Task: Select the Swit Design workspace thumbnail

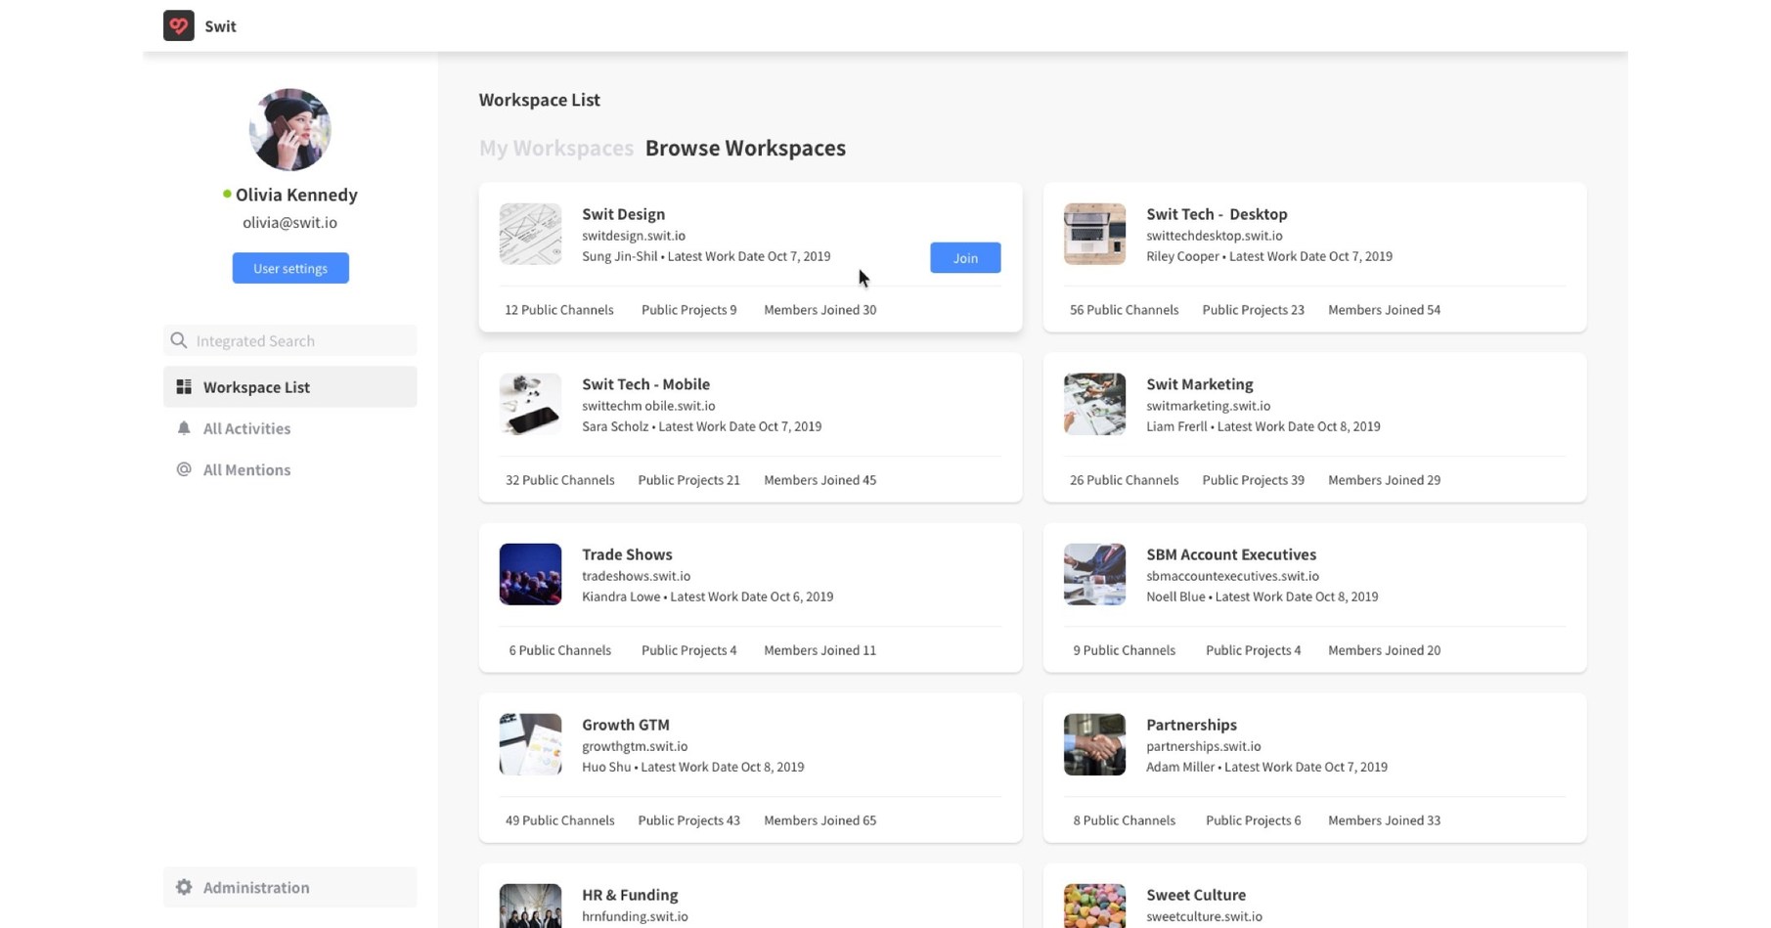Action: click(x=530, y=234)
